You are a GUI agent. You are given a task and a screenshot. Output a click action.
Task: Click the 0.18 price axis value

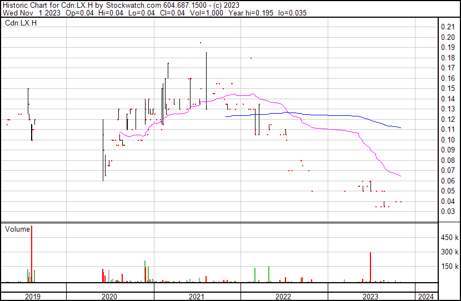[448, 58]
